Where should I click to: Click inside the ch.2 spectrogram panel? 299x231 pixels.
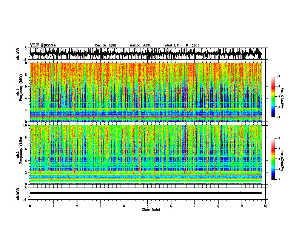point(145,155)
